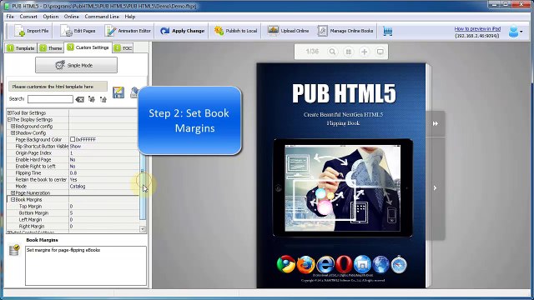This screenshot has height=300, width=534.
Task: Open the Command Line menu
Action: [x=102, y=17]
